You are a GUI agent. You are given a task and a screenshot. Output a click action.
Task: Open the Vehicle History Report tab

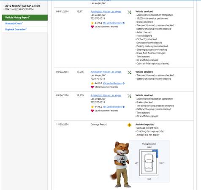pyautogui.click(x=25, y=18)
